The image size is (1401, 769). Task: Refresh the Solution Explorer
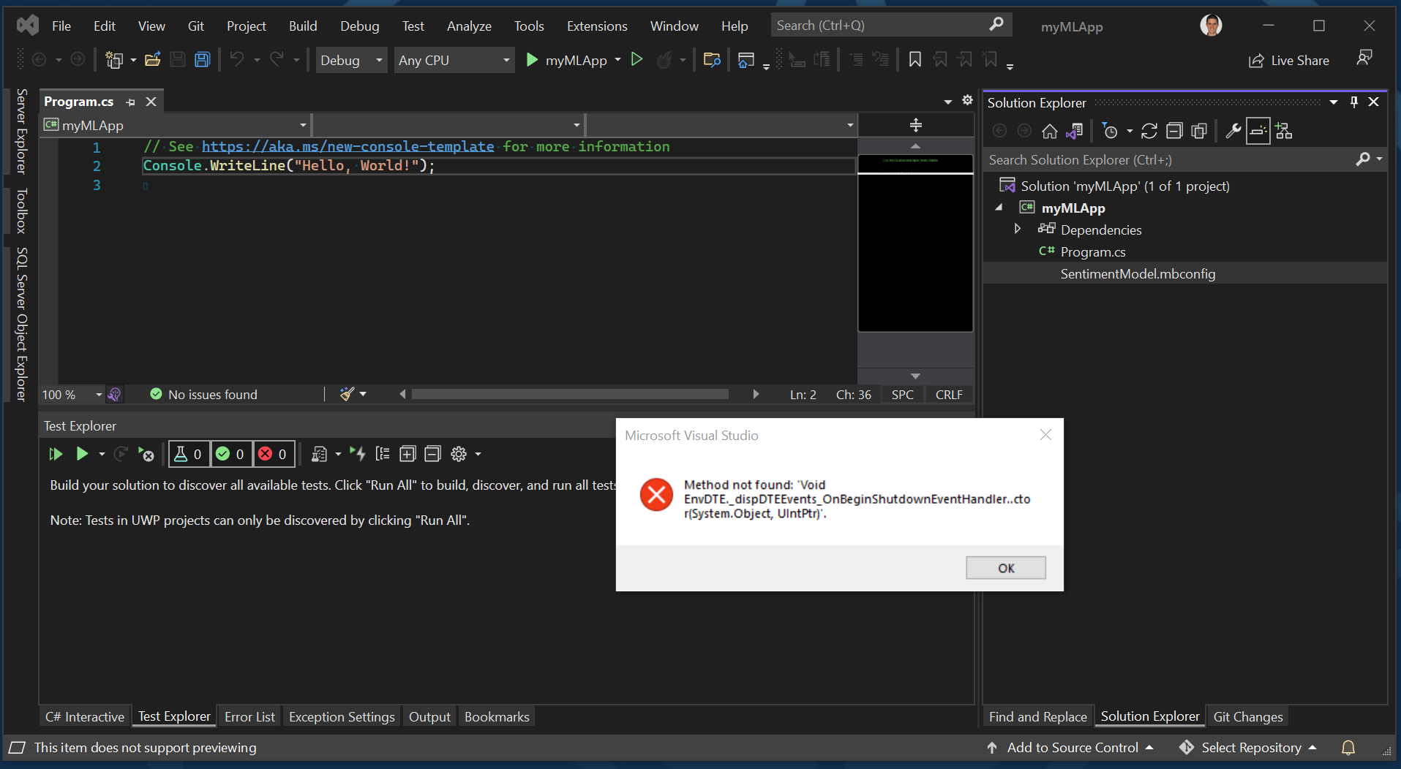click(x=1149, y=131)
